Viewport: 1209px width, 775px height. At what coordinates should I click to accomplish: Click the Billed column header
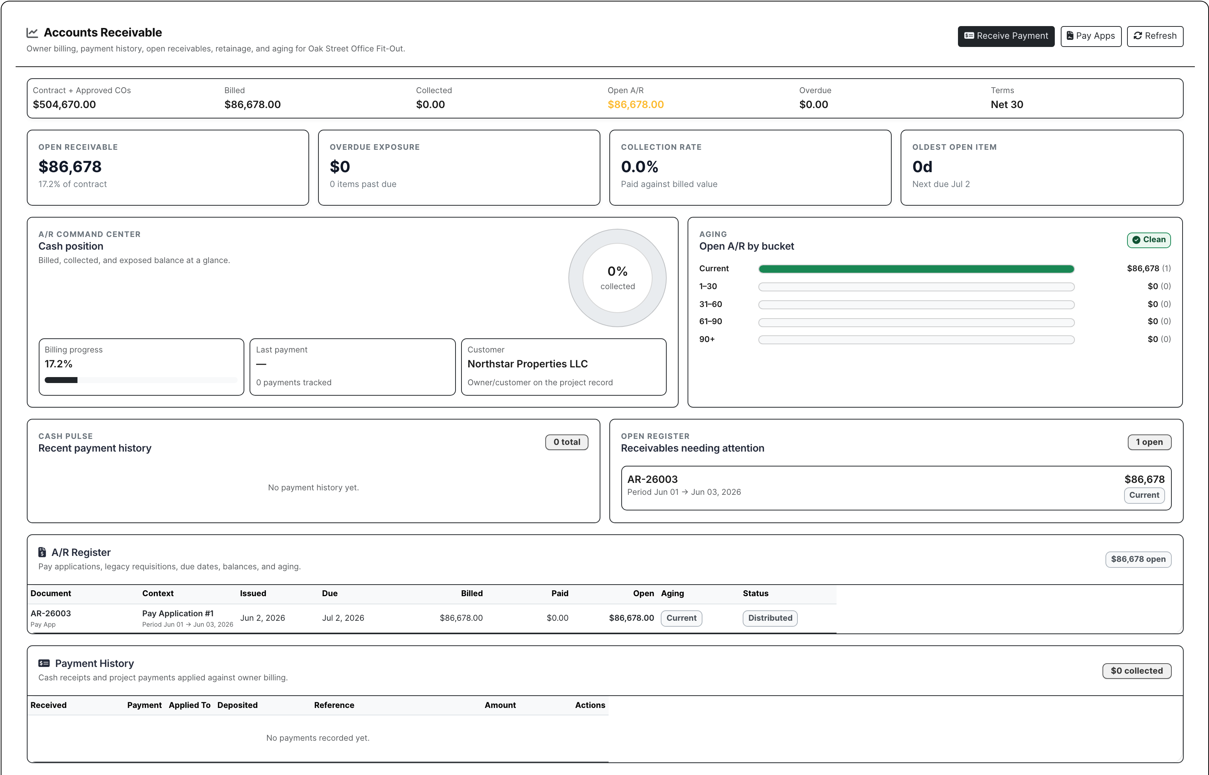click(x=472, y=593)
